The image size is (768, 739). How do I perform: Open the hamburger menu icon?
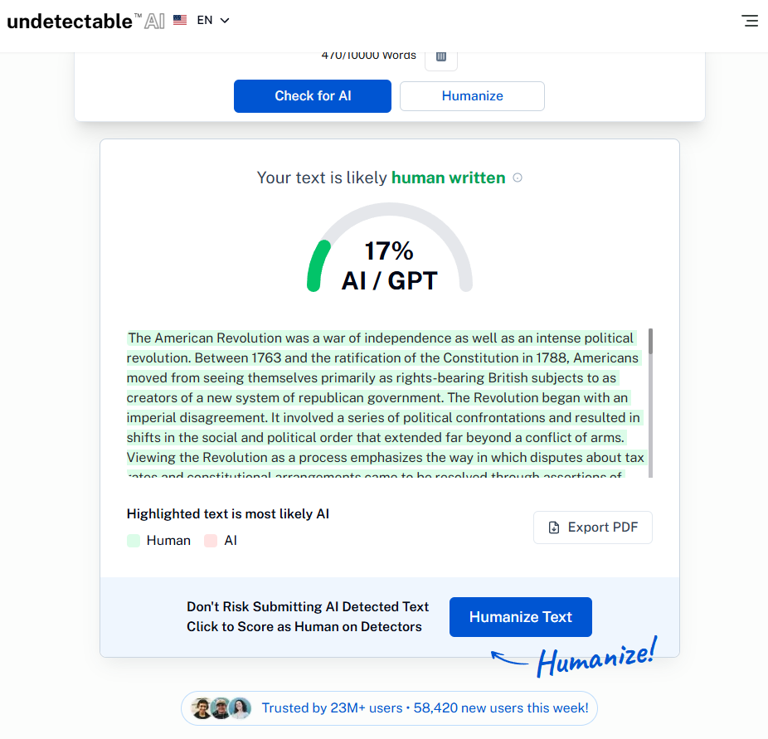coord(750,21)
